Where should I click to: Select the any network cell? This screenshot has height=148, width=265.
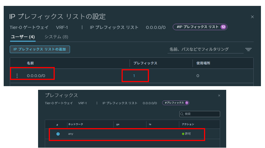click(x=71, y=134)
